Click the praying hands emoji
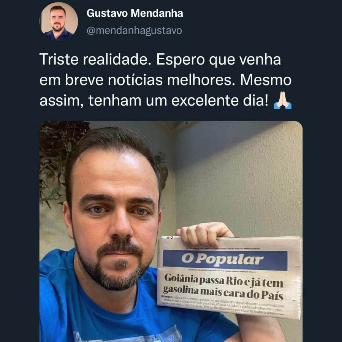 coord(282,101)
